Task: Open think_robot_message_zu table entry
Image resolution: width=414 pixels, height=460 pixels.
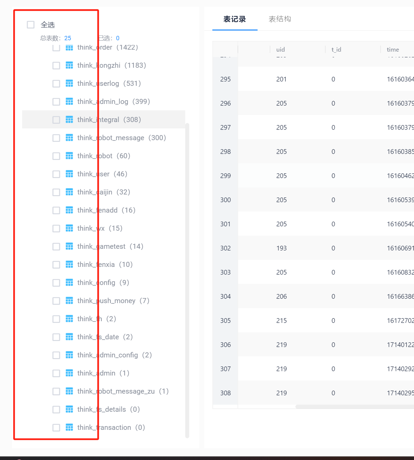Action: (123, 391)
